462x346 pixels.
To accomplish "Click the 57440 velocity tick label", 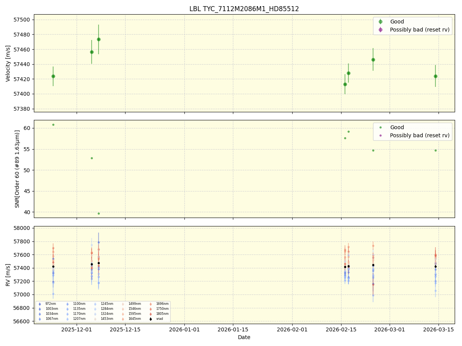I will 22,64.
